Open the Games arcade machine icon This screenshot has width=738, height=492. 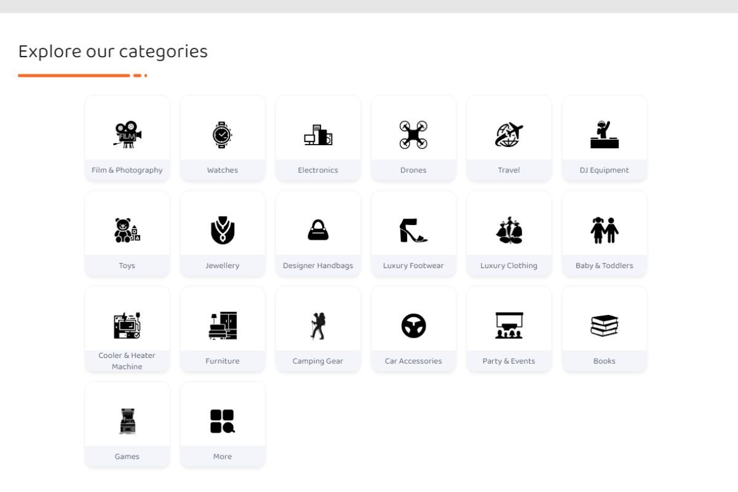(127, 421)
